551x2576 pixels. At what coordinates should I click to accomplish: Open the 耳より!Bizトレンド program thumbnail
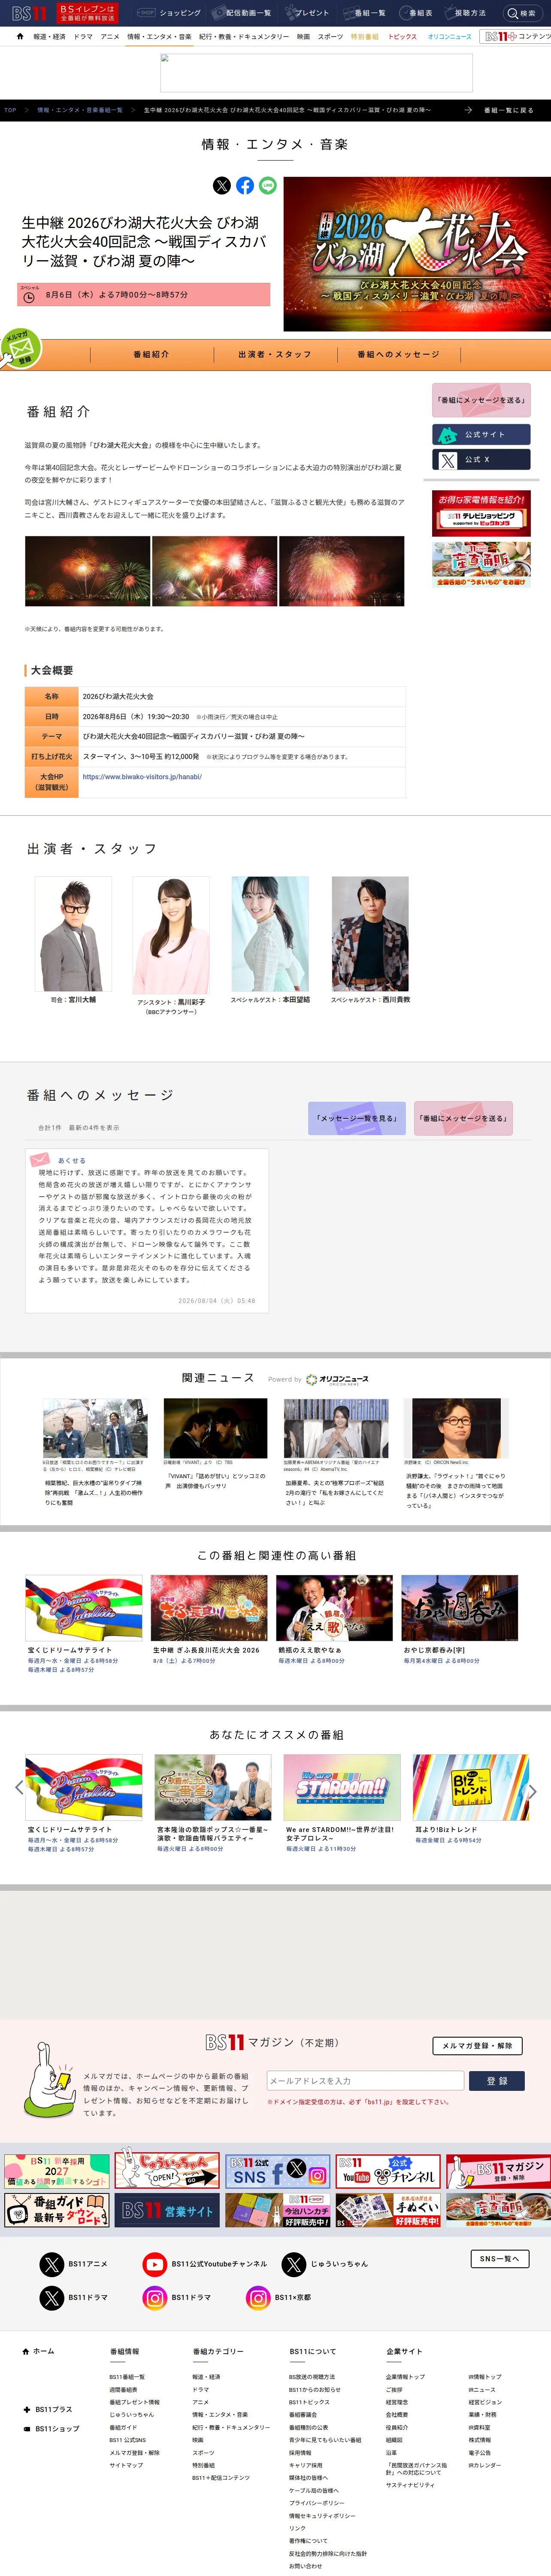click(471, 1787)
